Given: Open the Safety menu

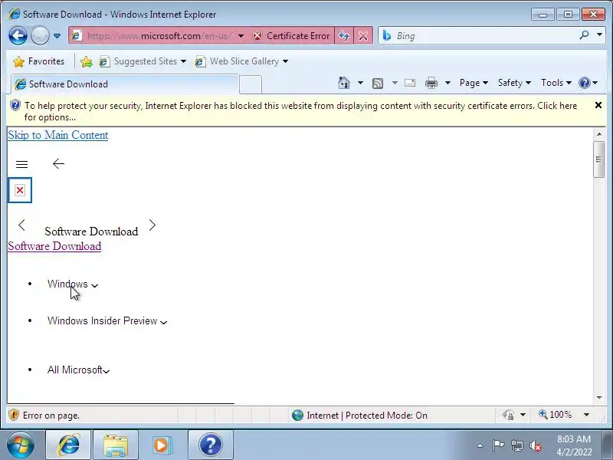Looking at the screenshot, I should point(514,83).
